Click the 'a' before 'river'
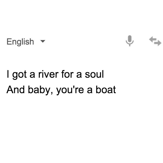The height and width of the screenshot is (163, 163). point(32,75)
